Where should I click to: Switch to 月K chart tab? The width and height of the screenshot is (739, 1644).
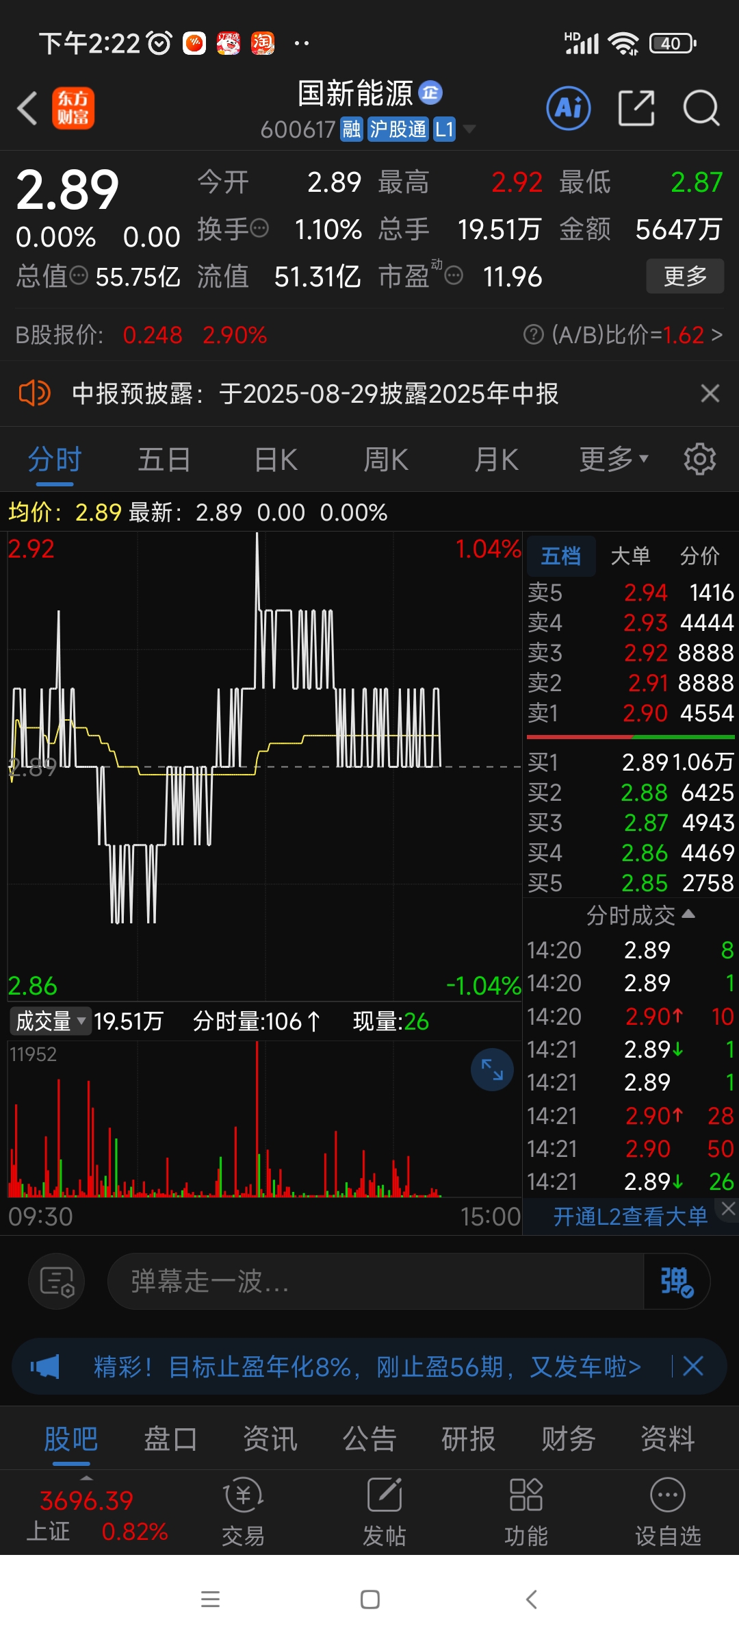497,460
